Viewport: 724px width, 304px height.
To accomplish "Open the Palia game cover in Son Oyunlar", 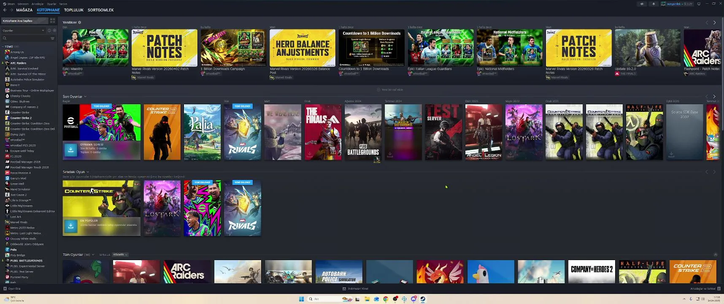I will (x=202, y=132).
